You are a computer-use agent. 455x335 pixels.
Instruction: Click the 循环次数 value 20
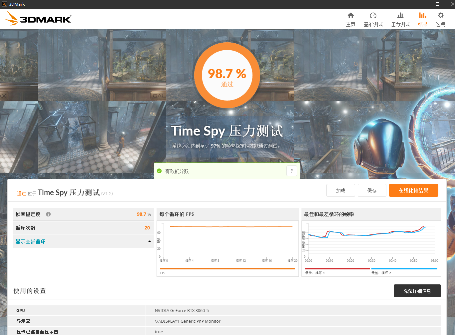pos(147,228)
